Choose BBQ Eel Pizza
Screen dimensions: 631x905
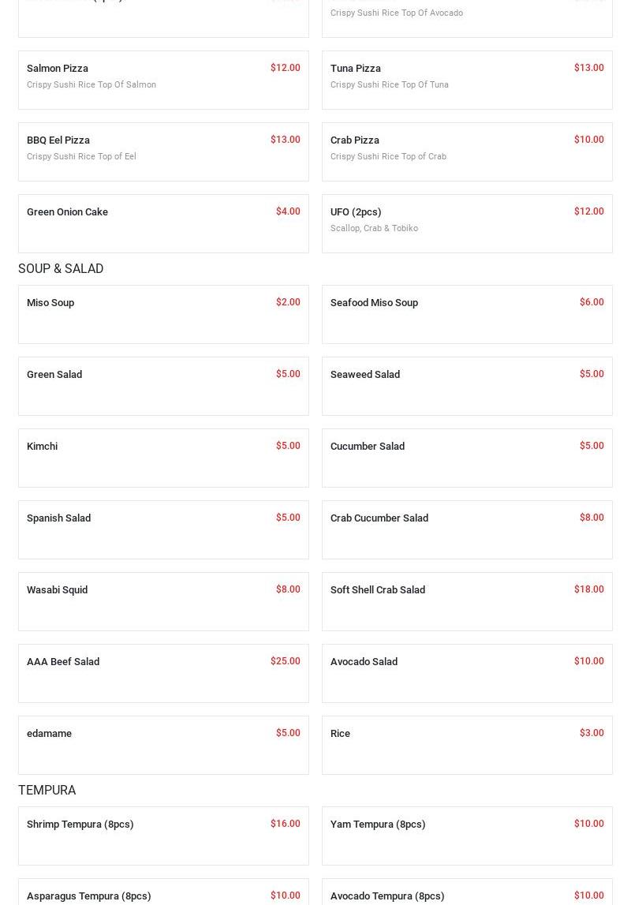click(163, 151)
